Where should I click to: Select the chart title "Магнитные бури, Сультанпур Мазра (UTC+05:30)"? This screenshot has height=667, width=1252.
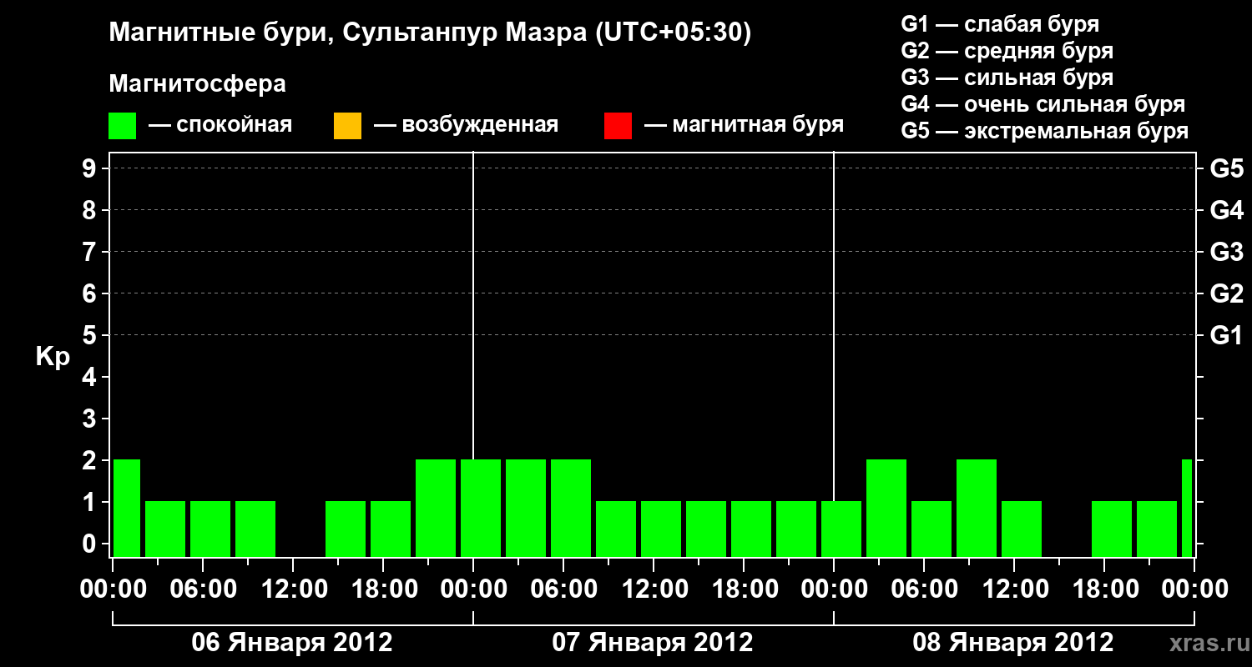tap(431, 33)
